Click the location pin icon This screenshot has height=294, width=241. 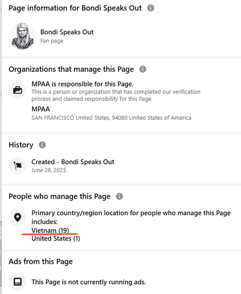click(17, 217)
